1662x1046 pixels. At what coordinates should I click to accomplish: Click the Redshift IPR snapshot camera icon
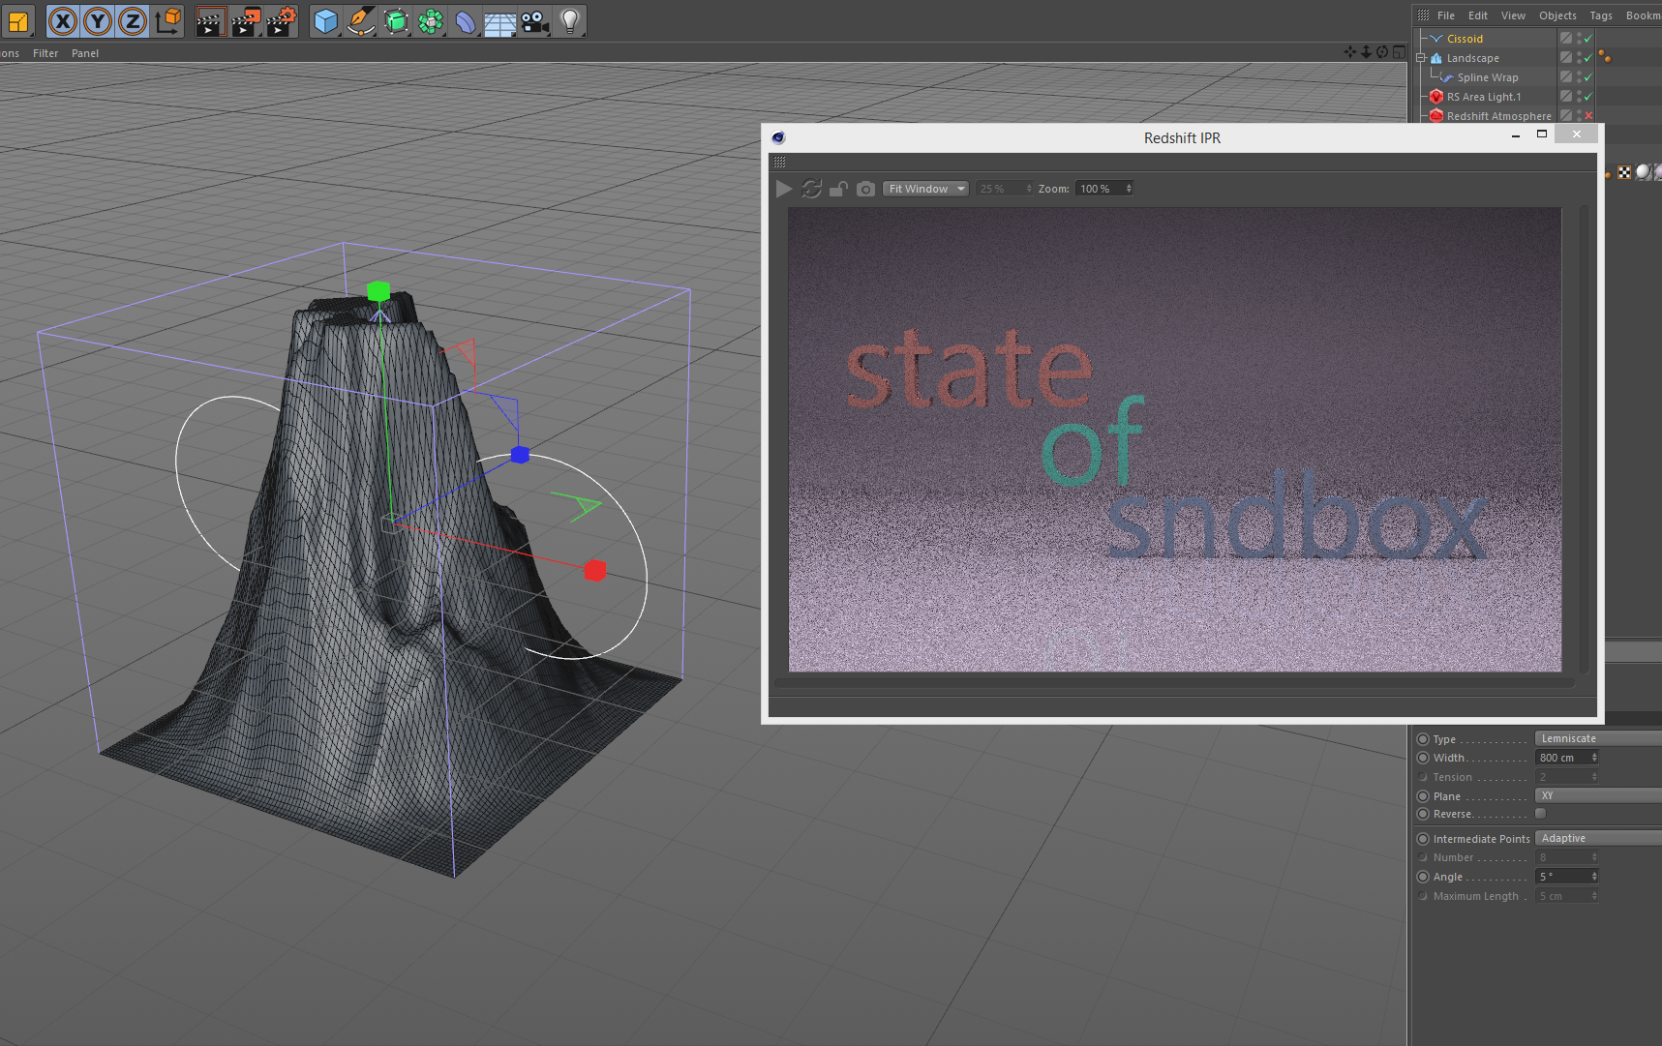click(865, 189)
